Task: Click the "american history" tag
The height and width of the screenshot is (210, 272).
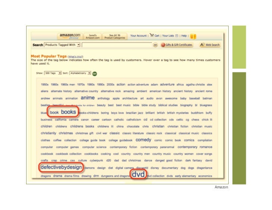Action: point(160,91)
